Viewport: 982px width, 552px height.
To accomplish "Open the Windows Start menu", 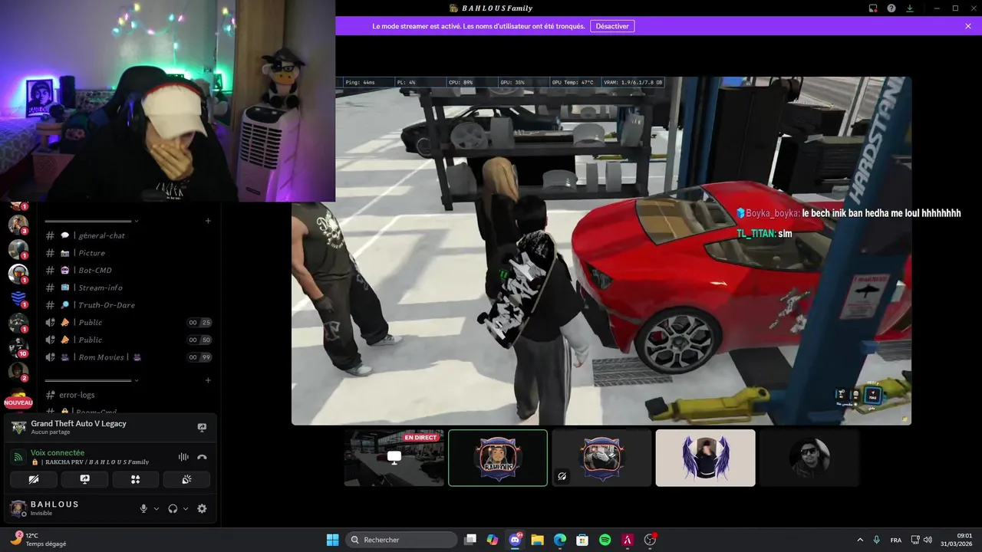I will tap(333, 540).
